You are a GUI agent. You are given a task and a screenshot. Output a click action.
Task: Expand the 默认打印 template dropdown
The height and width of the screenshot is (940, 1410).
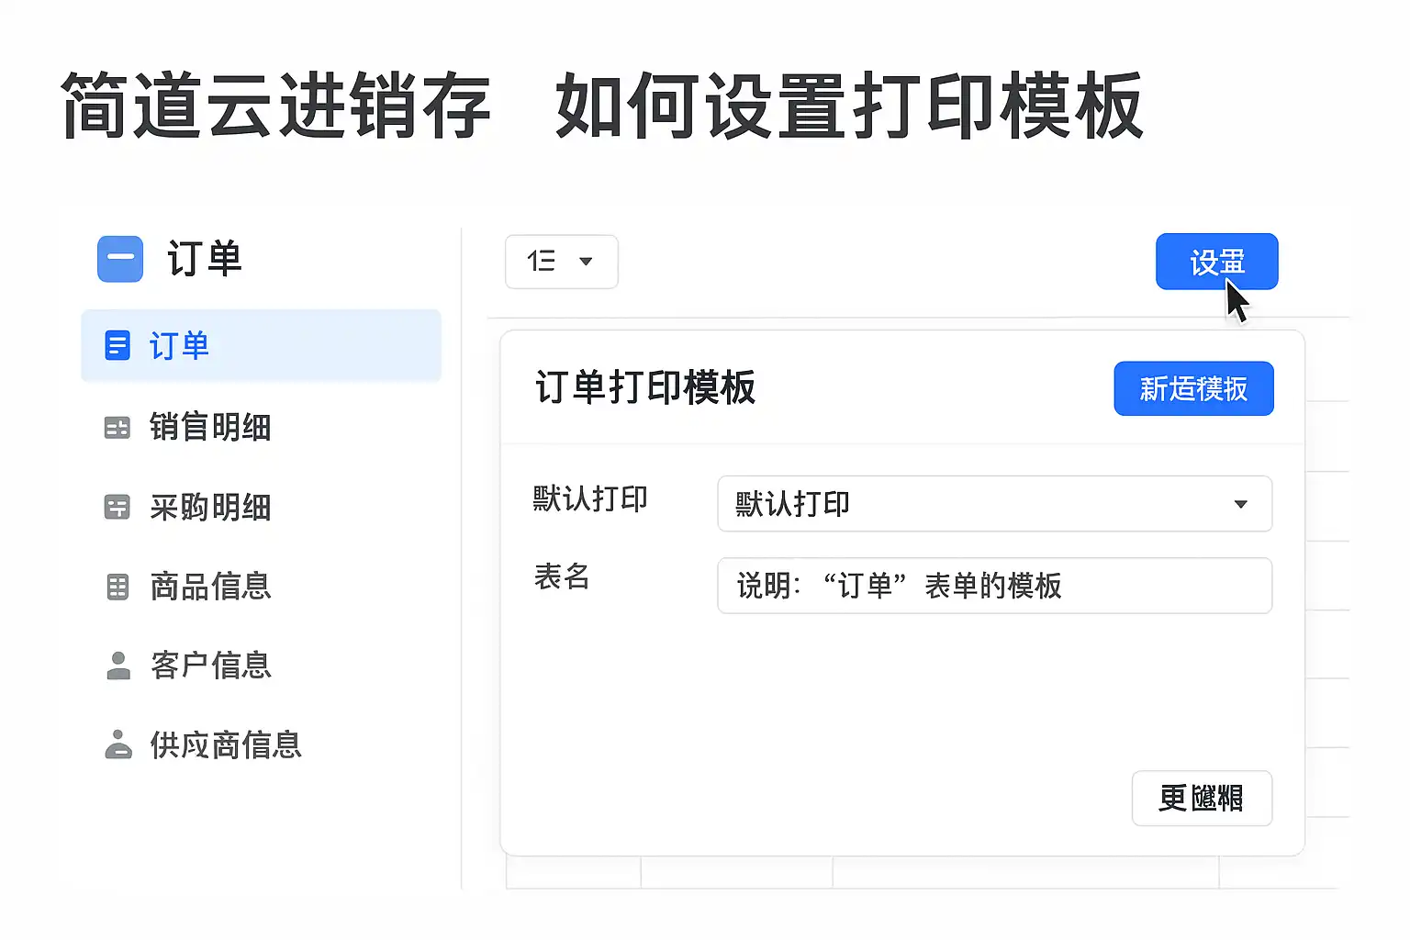click(x=995, y=503)
